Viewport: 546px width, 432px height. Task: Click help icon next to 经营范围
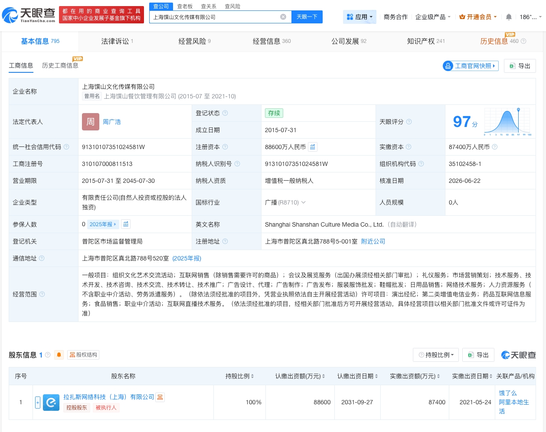coord(42,294)
